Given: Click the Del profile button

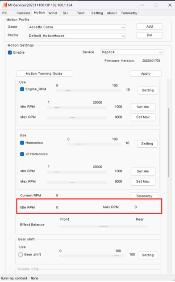Looking at the screenshot, I should [x=150, y=35].
